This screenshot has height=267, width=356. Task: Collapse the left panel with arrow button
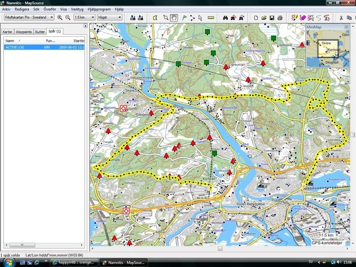(x=85, y=26)
